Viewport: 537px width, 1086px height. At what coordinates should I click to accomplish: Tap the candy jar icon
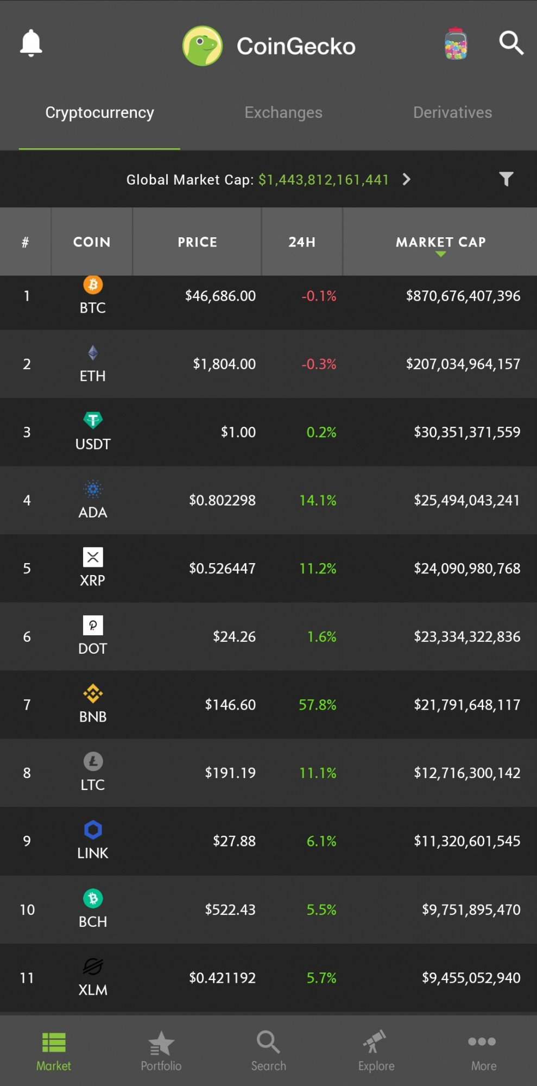pos(456,43)
